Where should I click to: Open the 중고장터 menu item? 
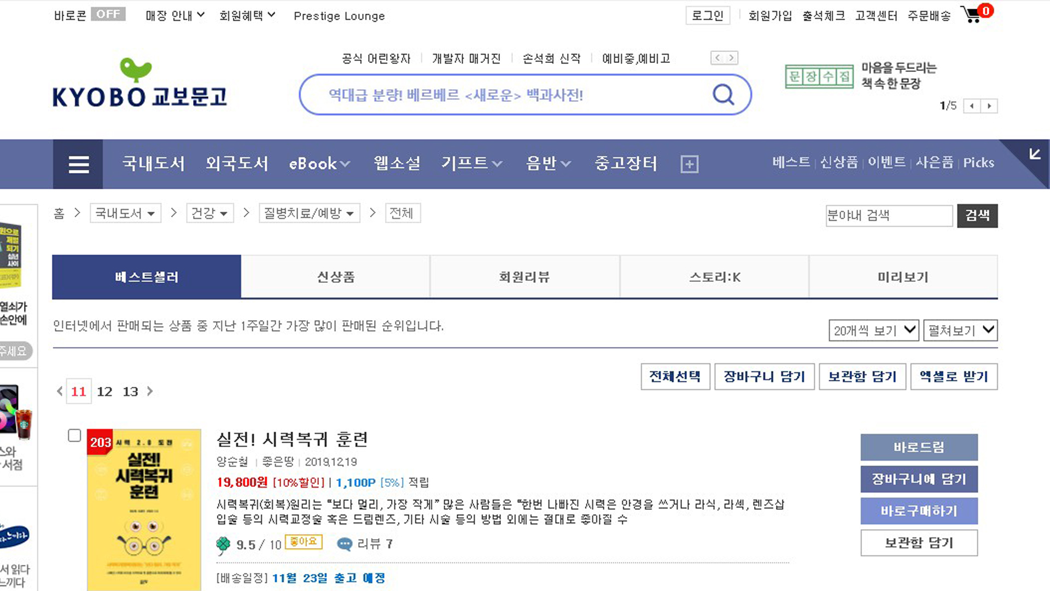[x=626, y=164]
